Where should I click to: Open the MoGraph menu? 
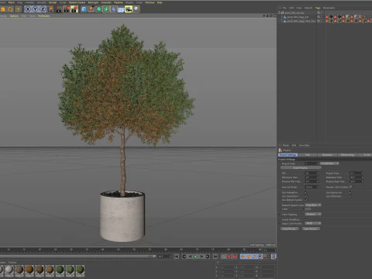[x=93, y=2]
